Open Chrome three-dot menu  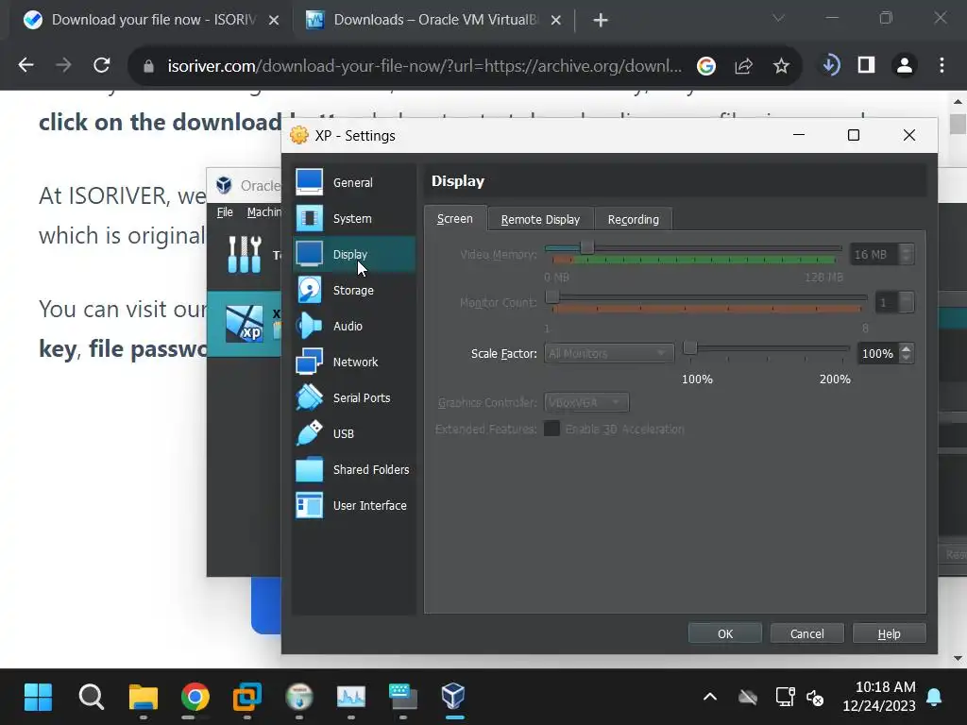942,65
